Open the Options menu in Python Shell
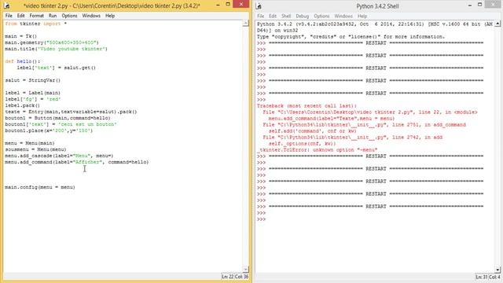 click(321, 16)
